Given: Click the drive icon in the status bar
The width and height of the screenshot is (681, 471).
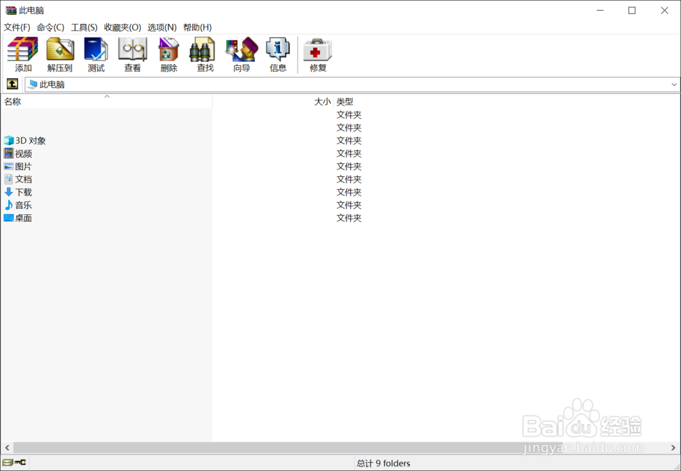Looking at the screenshot, I should click(x=7, y=462).
